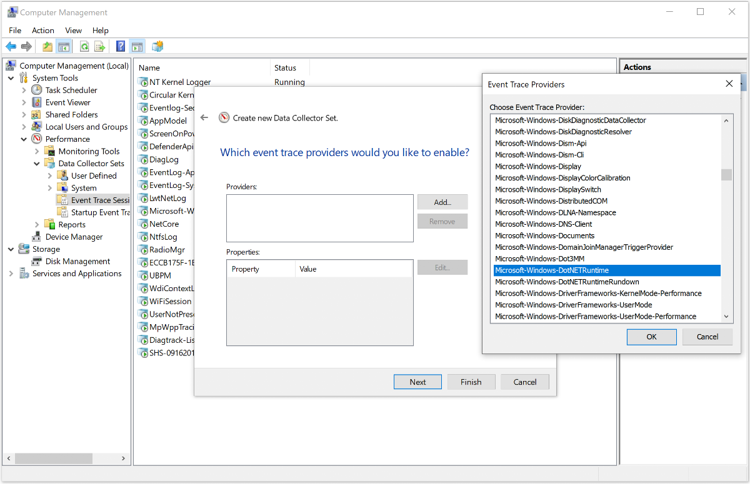
Task: Click OK in Event Trace Providers
Action: pyautogui.click(x=652, y=337)
